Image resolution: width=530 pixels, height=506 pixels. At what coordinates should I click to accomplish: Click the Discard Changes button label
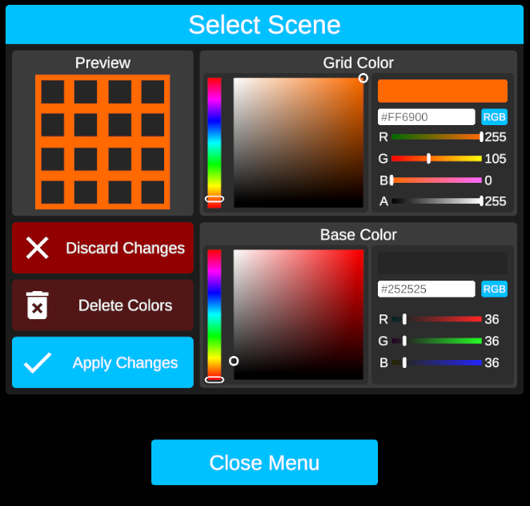click(125, 248)
